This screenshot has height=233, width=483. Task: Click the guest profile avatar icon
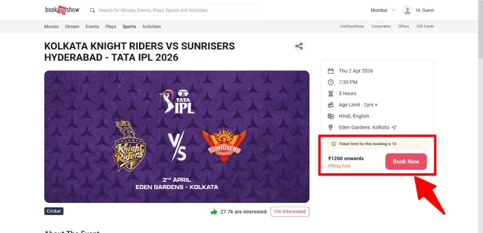408,10
